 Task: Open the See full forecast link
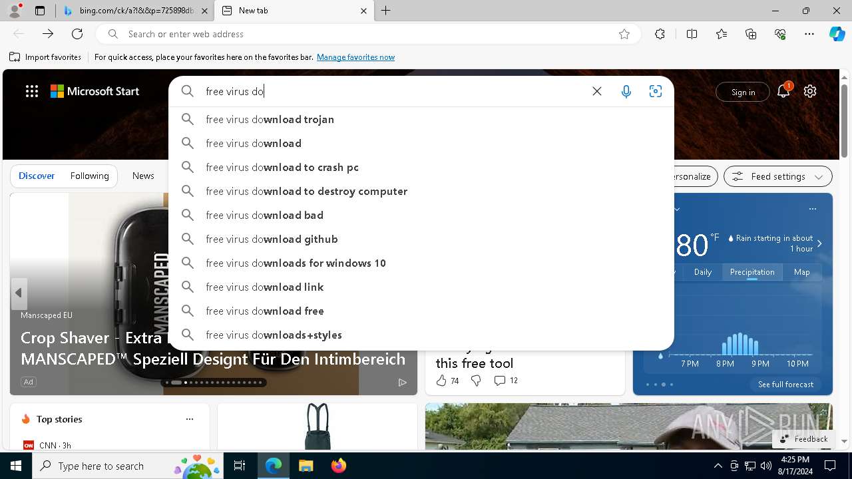[x=785, y=385]
